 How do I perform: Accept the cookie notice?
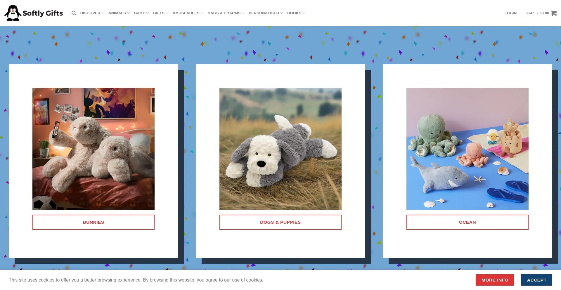pyautogui.click(x=536, y=280)
